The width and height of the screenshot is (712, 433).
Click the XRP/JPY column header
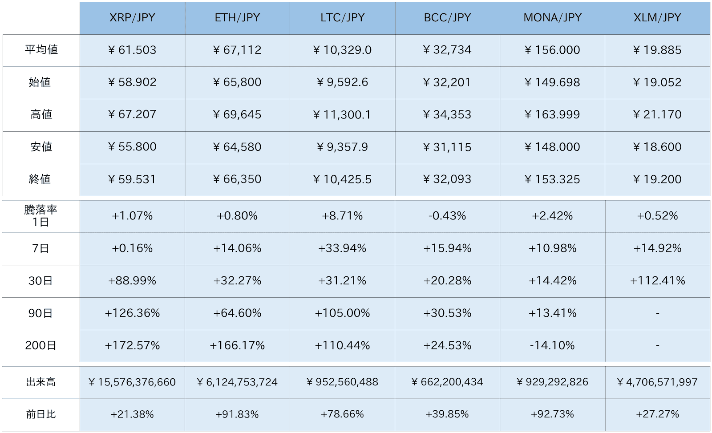click(x=132, y=18)
